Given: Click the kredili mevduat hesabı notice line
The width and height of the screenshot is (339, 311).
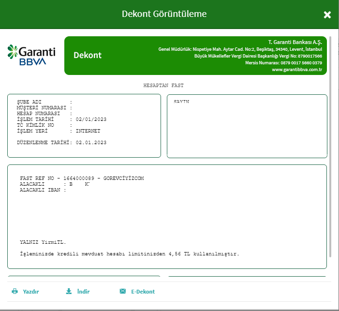Looking at the screenshot, I should (130, 254).
